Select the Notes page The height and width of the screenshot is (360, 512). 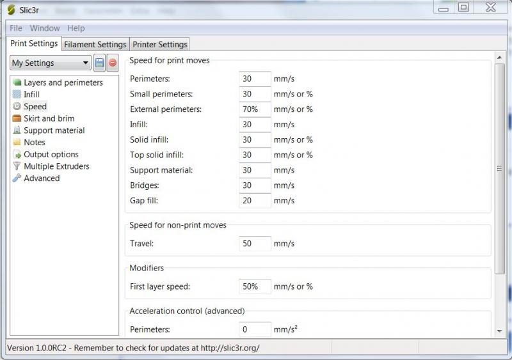click(35, 143)
